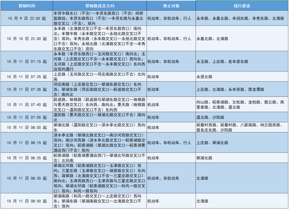The image size is (289, 211).
Task: Select the 10月11日 07:25起 time cell
Action: click(x=27, y=76)
